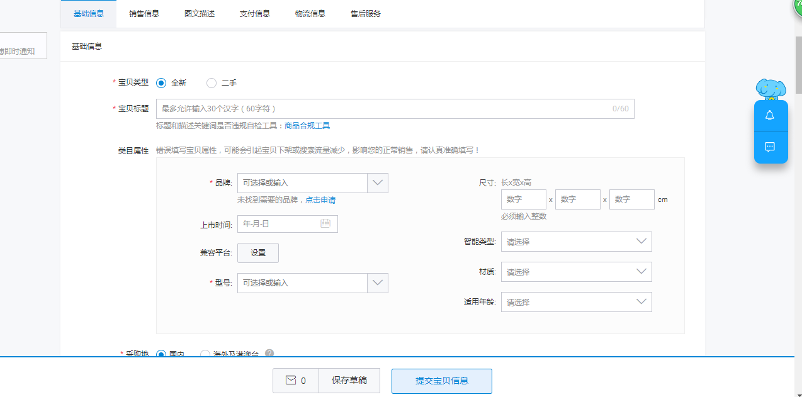
Task: Click the envelope message count button
Action: pyautogui.click(x=296, y=381)
